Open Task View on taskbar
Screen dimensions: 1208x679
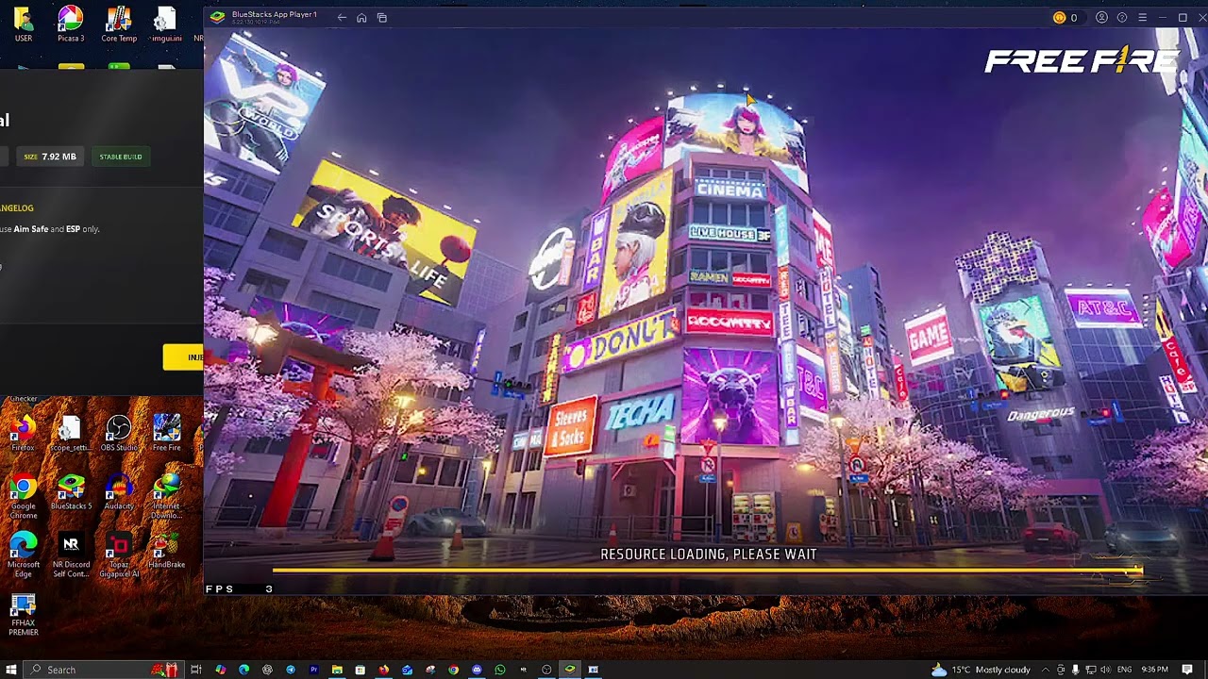tap(195, 670)
